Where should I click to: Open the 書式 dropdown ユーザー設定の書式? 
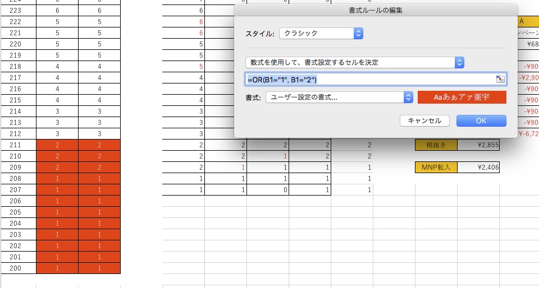click(339, 97)
